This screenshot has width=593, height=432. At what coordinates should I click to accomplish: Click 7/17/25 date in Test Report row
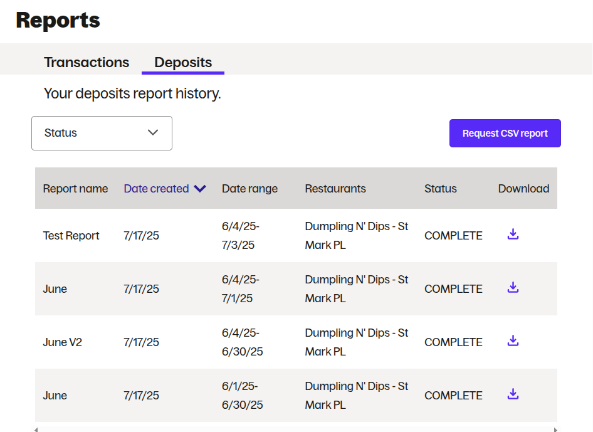coord(141,236)
